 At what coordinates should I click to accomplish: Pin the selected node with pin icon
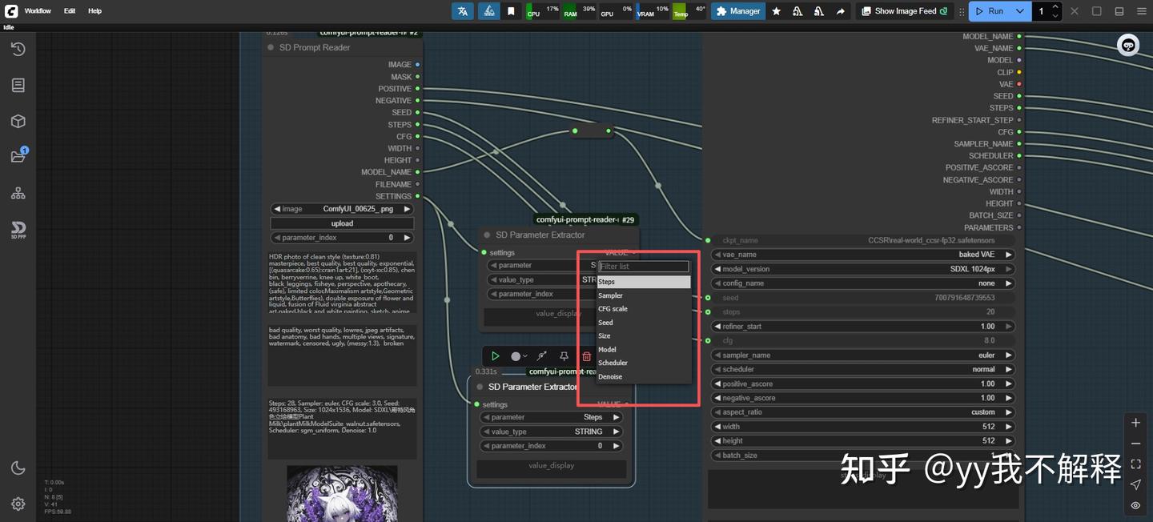pyautogui.click(x=564, y=356)
